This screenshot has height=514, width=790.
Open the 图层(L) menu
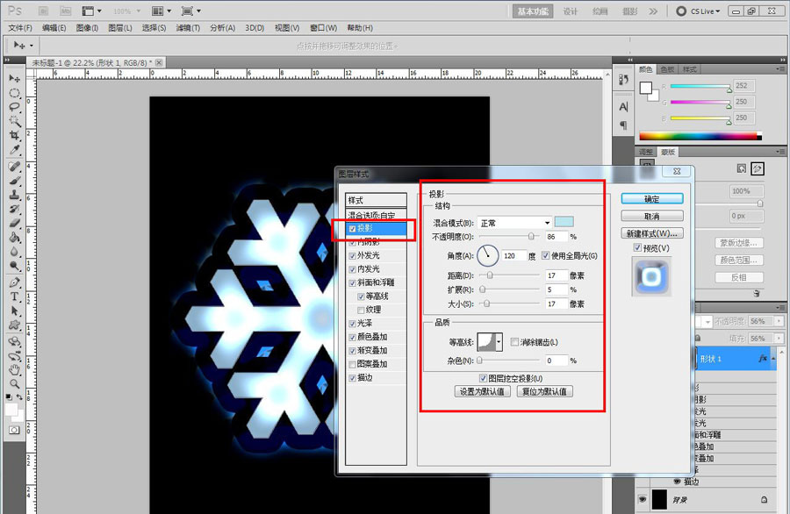pos(119,28)
